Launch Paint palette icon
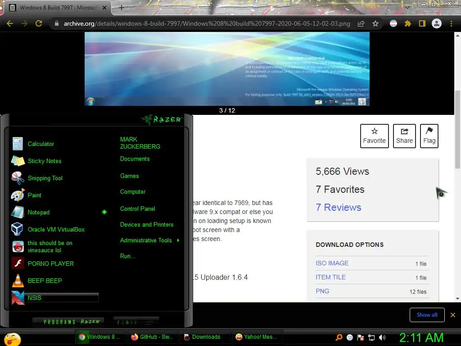Image resolution: width=461 pixels, height=346 pixels. [18, 195]
